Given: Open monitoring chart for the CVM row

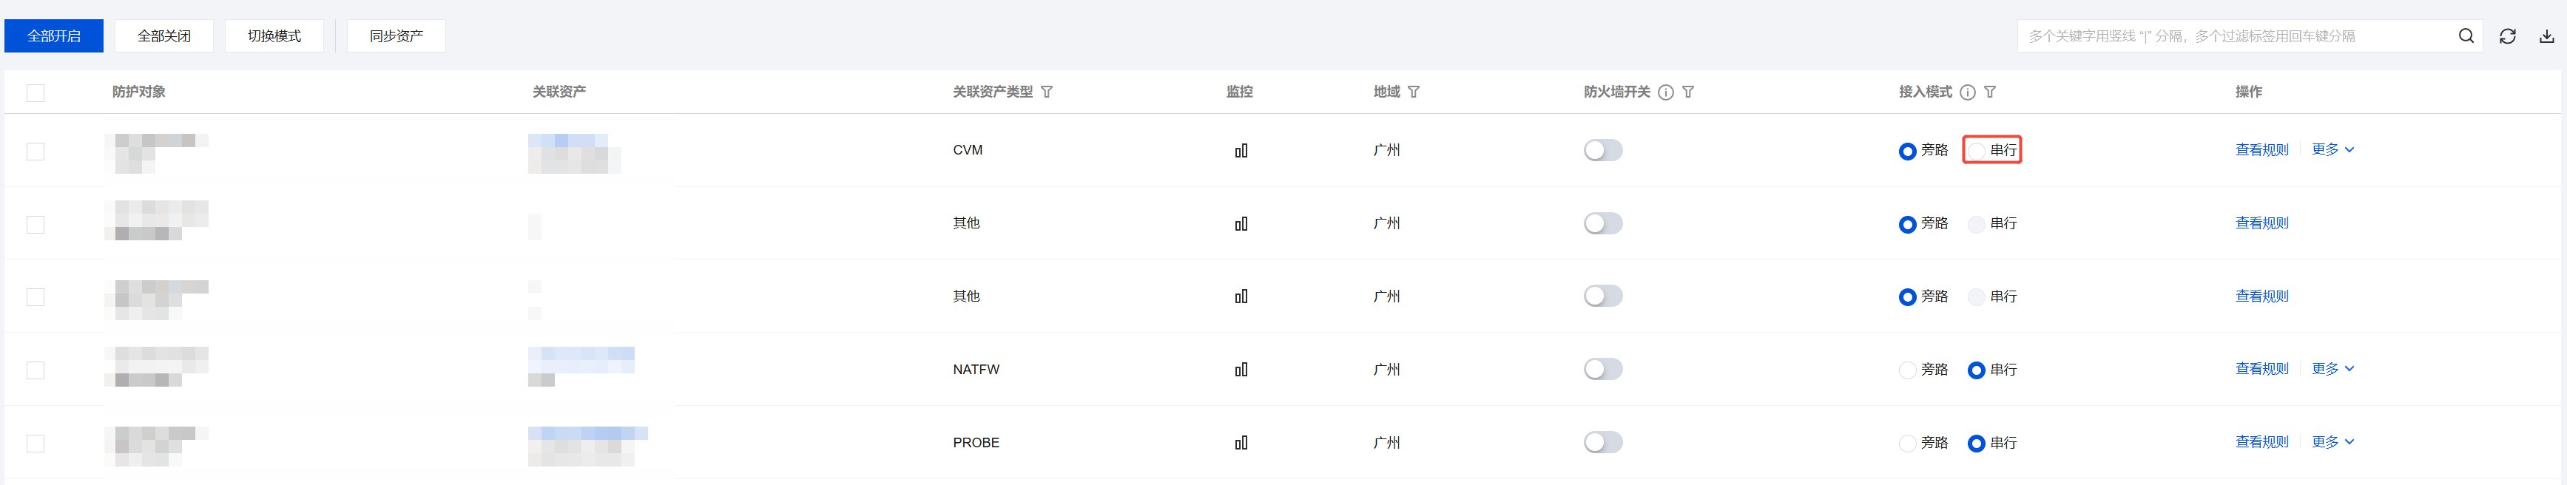Looking at the screenshot, I should [1241, 150].
